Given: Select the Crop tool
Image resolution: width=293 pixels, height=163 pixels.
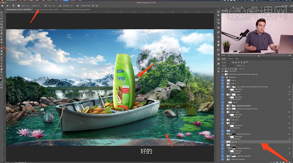Looking at the screenshot, I should (x=1, y=24).
